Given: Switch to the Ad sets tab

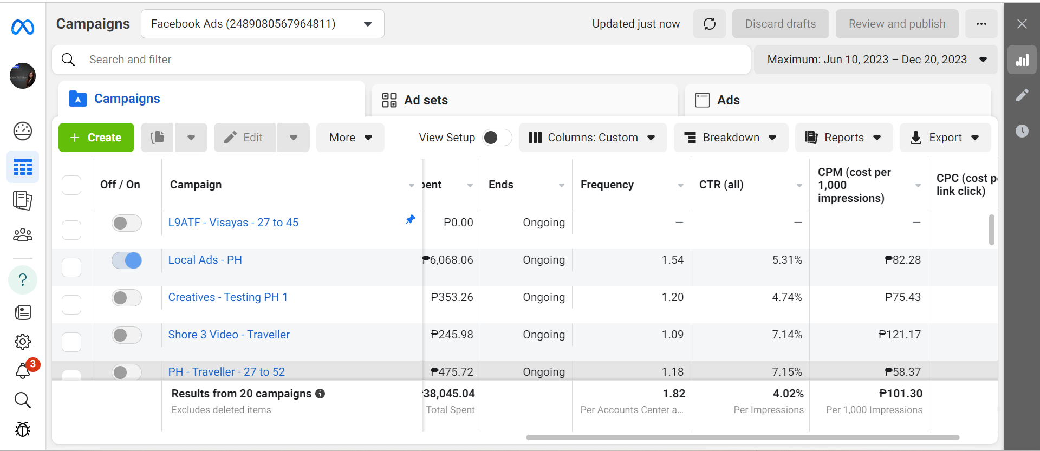Looking at the screenshot, I should 524,100.
